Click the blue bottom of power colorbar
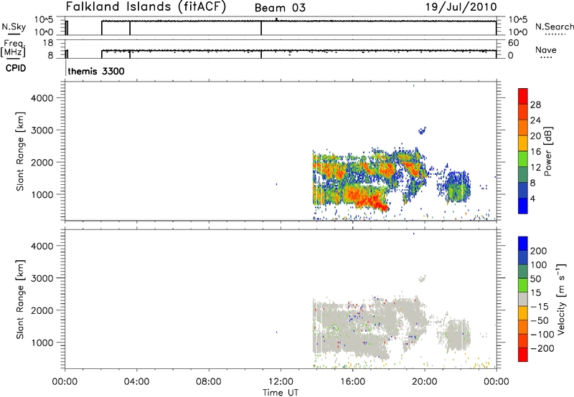Image resolution: width=574 pixels, height=397 pixels. 523,206
